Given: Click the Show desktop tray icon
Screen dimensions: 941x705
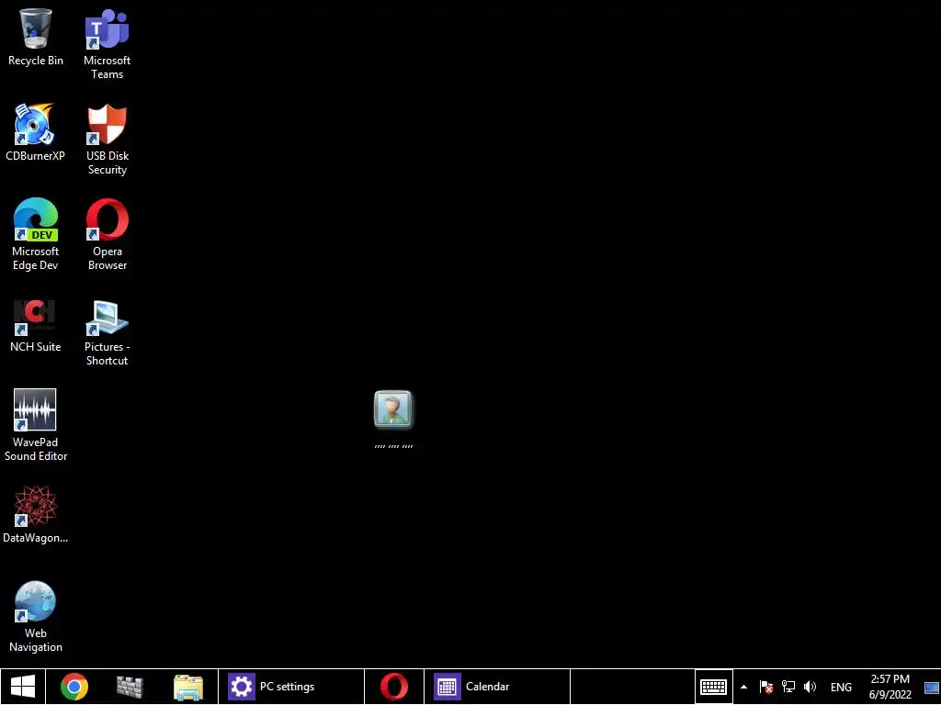Looking at the screenshot, I should [932, 687].
